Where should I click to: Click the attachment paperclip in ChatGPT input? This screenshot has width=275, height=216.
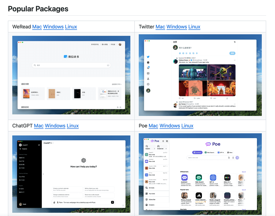(x=54, y=202)
